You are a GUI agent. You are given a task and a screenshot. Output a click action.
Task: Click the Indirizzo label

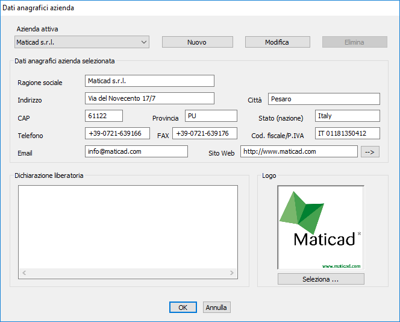coord(30,100)
